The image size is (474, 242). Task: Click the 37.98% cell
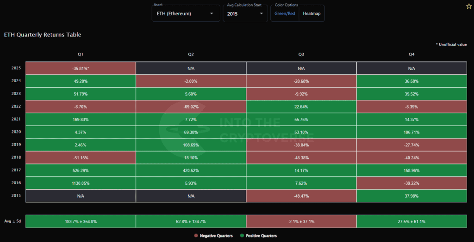412,196
